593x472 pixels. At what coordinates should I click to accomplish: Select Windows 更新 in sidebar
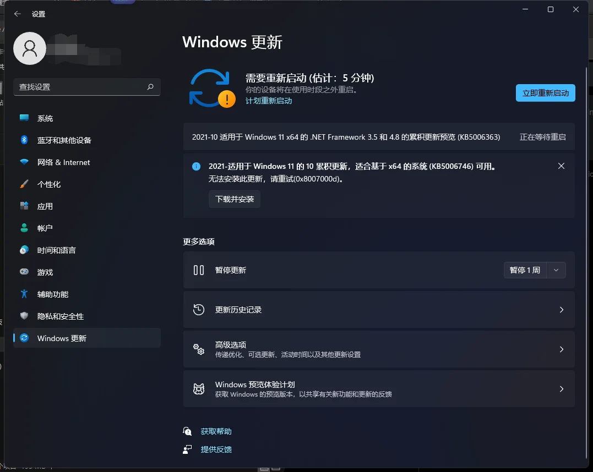(87, 338)
